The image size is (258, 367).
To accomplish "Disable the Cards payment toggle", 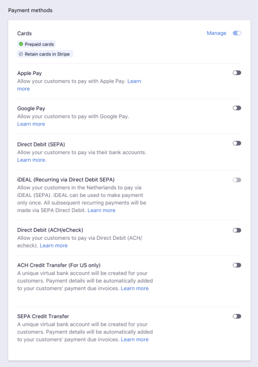I will 237,33.
